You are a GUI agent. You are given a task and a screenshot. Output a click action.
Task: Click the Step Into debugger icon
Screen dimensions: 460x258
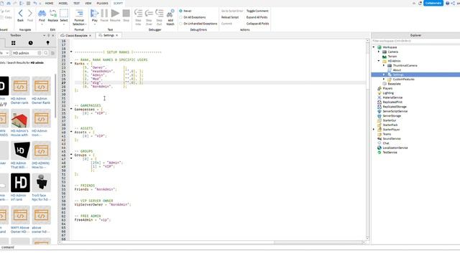pos(138,13)
